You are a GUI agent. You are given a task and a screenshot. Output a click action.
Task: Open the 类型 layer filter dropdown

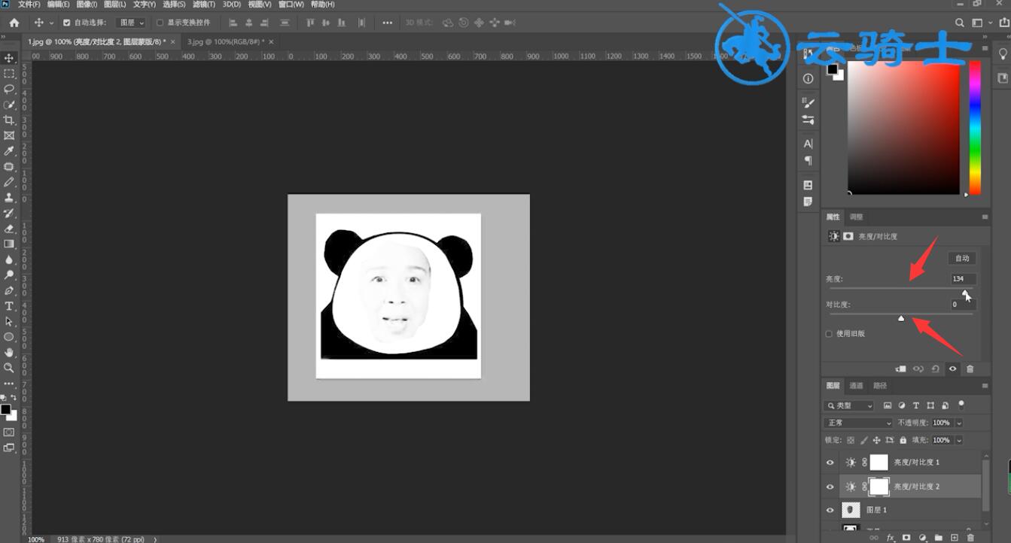(x=849, y=405)
